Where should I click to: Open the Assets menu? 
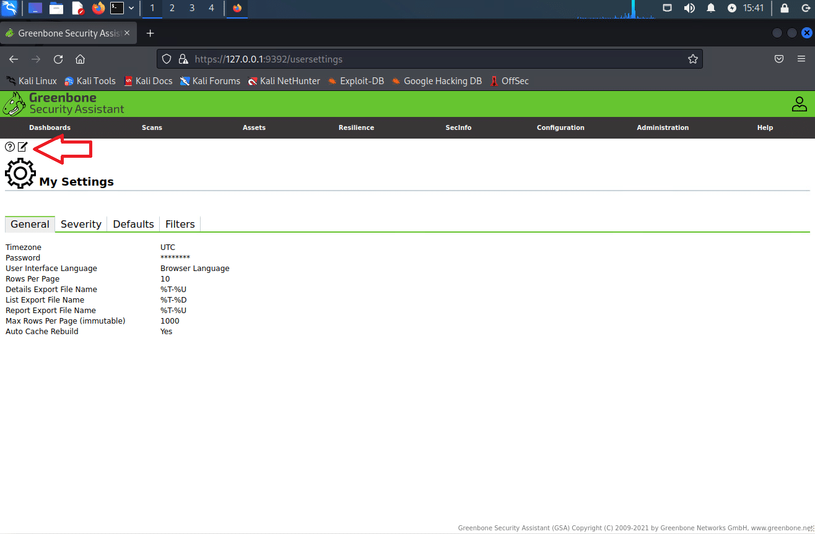pyautogui.click(x=254, y=127)
